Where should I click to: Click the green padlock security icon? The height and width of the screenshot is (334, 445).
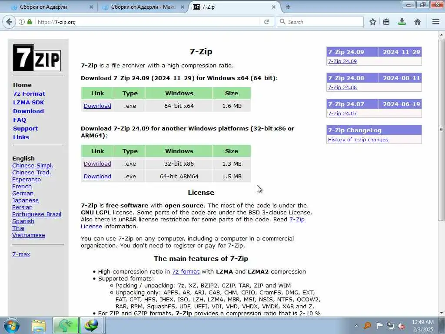30,22
